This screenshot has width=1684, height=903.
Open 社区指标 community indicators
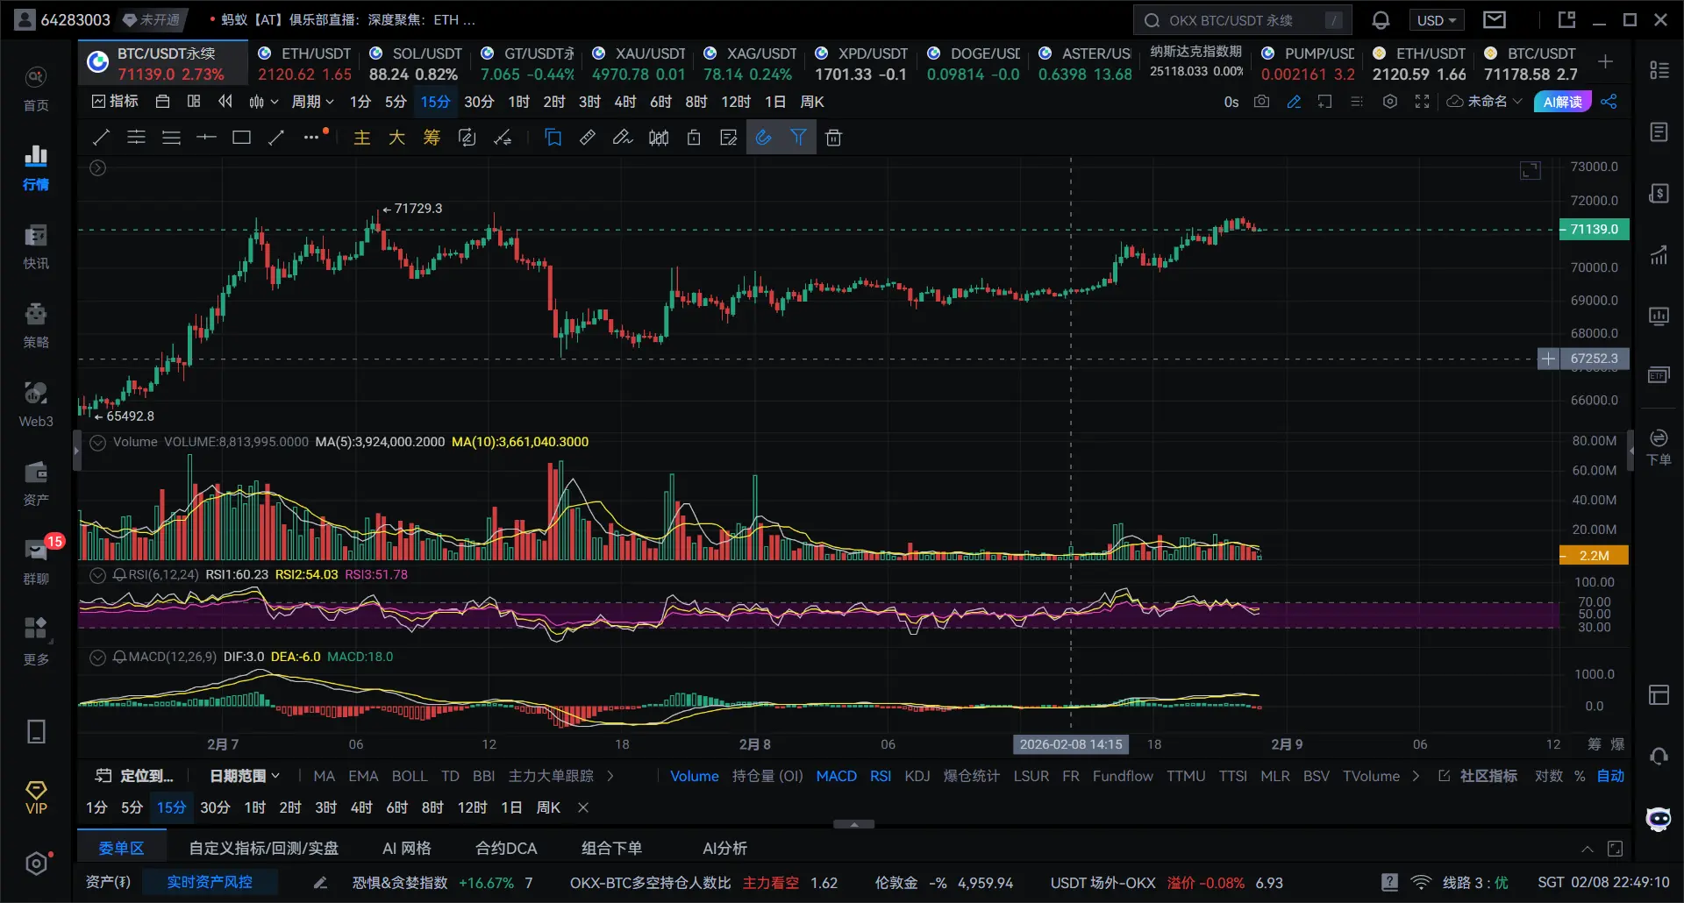point(1479,776)
